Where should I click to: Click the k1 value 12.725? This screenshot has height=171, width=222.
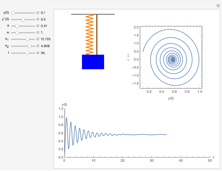pos(46,39)
